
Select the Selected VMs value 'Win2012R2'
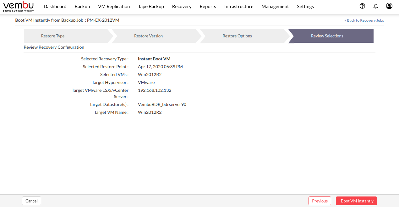click(150, 75)
